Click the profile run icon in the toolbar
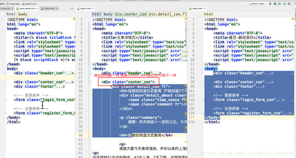Image resolution: width=296 pixels, height=158 pixels. click(x=284, y=4)
